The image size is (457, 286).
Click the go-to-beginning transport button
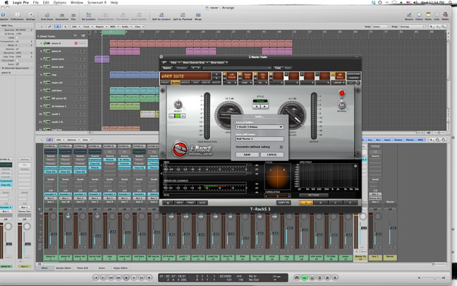pyautogui.click(x=96, y=278)
